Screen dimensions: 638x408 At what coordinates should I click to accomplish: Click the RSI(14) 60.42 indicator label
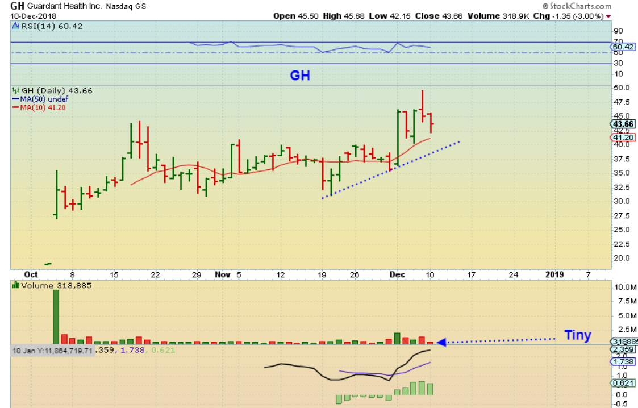pyautogui.click(x=52, y=26)
